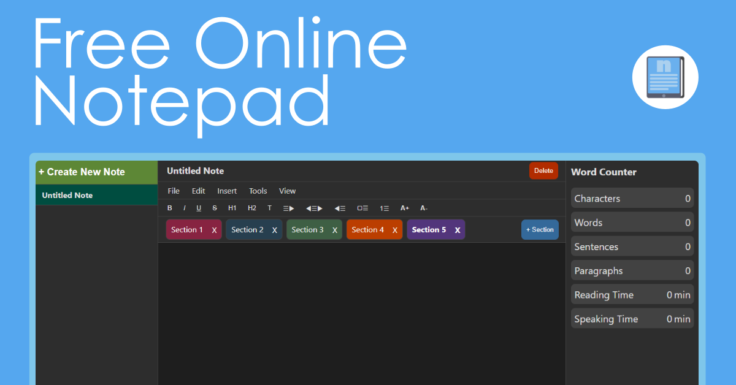The height and width of the screenshot is (385, 736).
Task: Switch to the Section 3 tab
Action: click(x=309, y=229)
